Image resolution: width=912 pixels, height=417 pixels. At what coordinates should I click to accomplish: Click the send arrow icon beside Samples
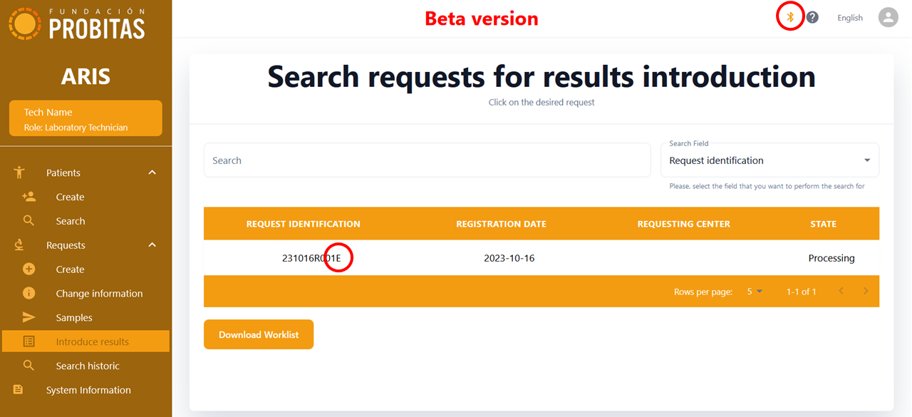pos(28,317)
